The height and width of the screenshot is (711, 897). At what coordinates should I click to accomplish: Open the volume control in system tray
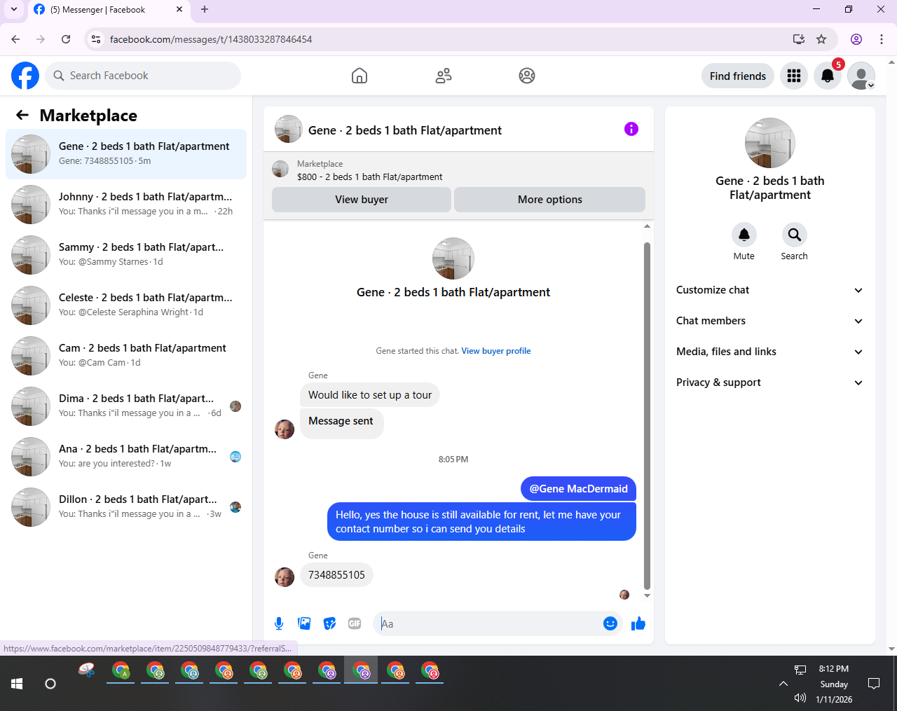[800, 698]
